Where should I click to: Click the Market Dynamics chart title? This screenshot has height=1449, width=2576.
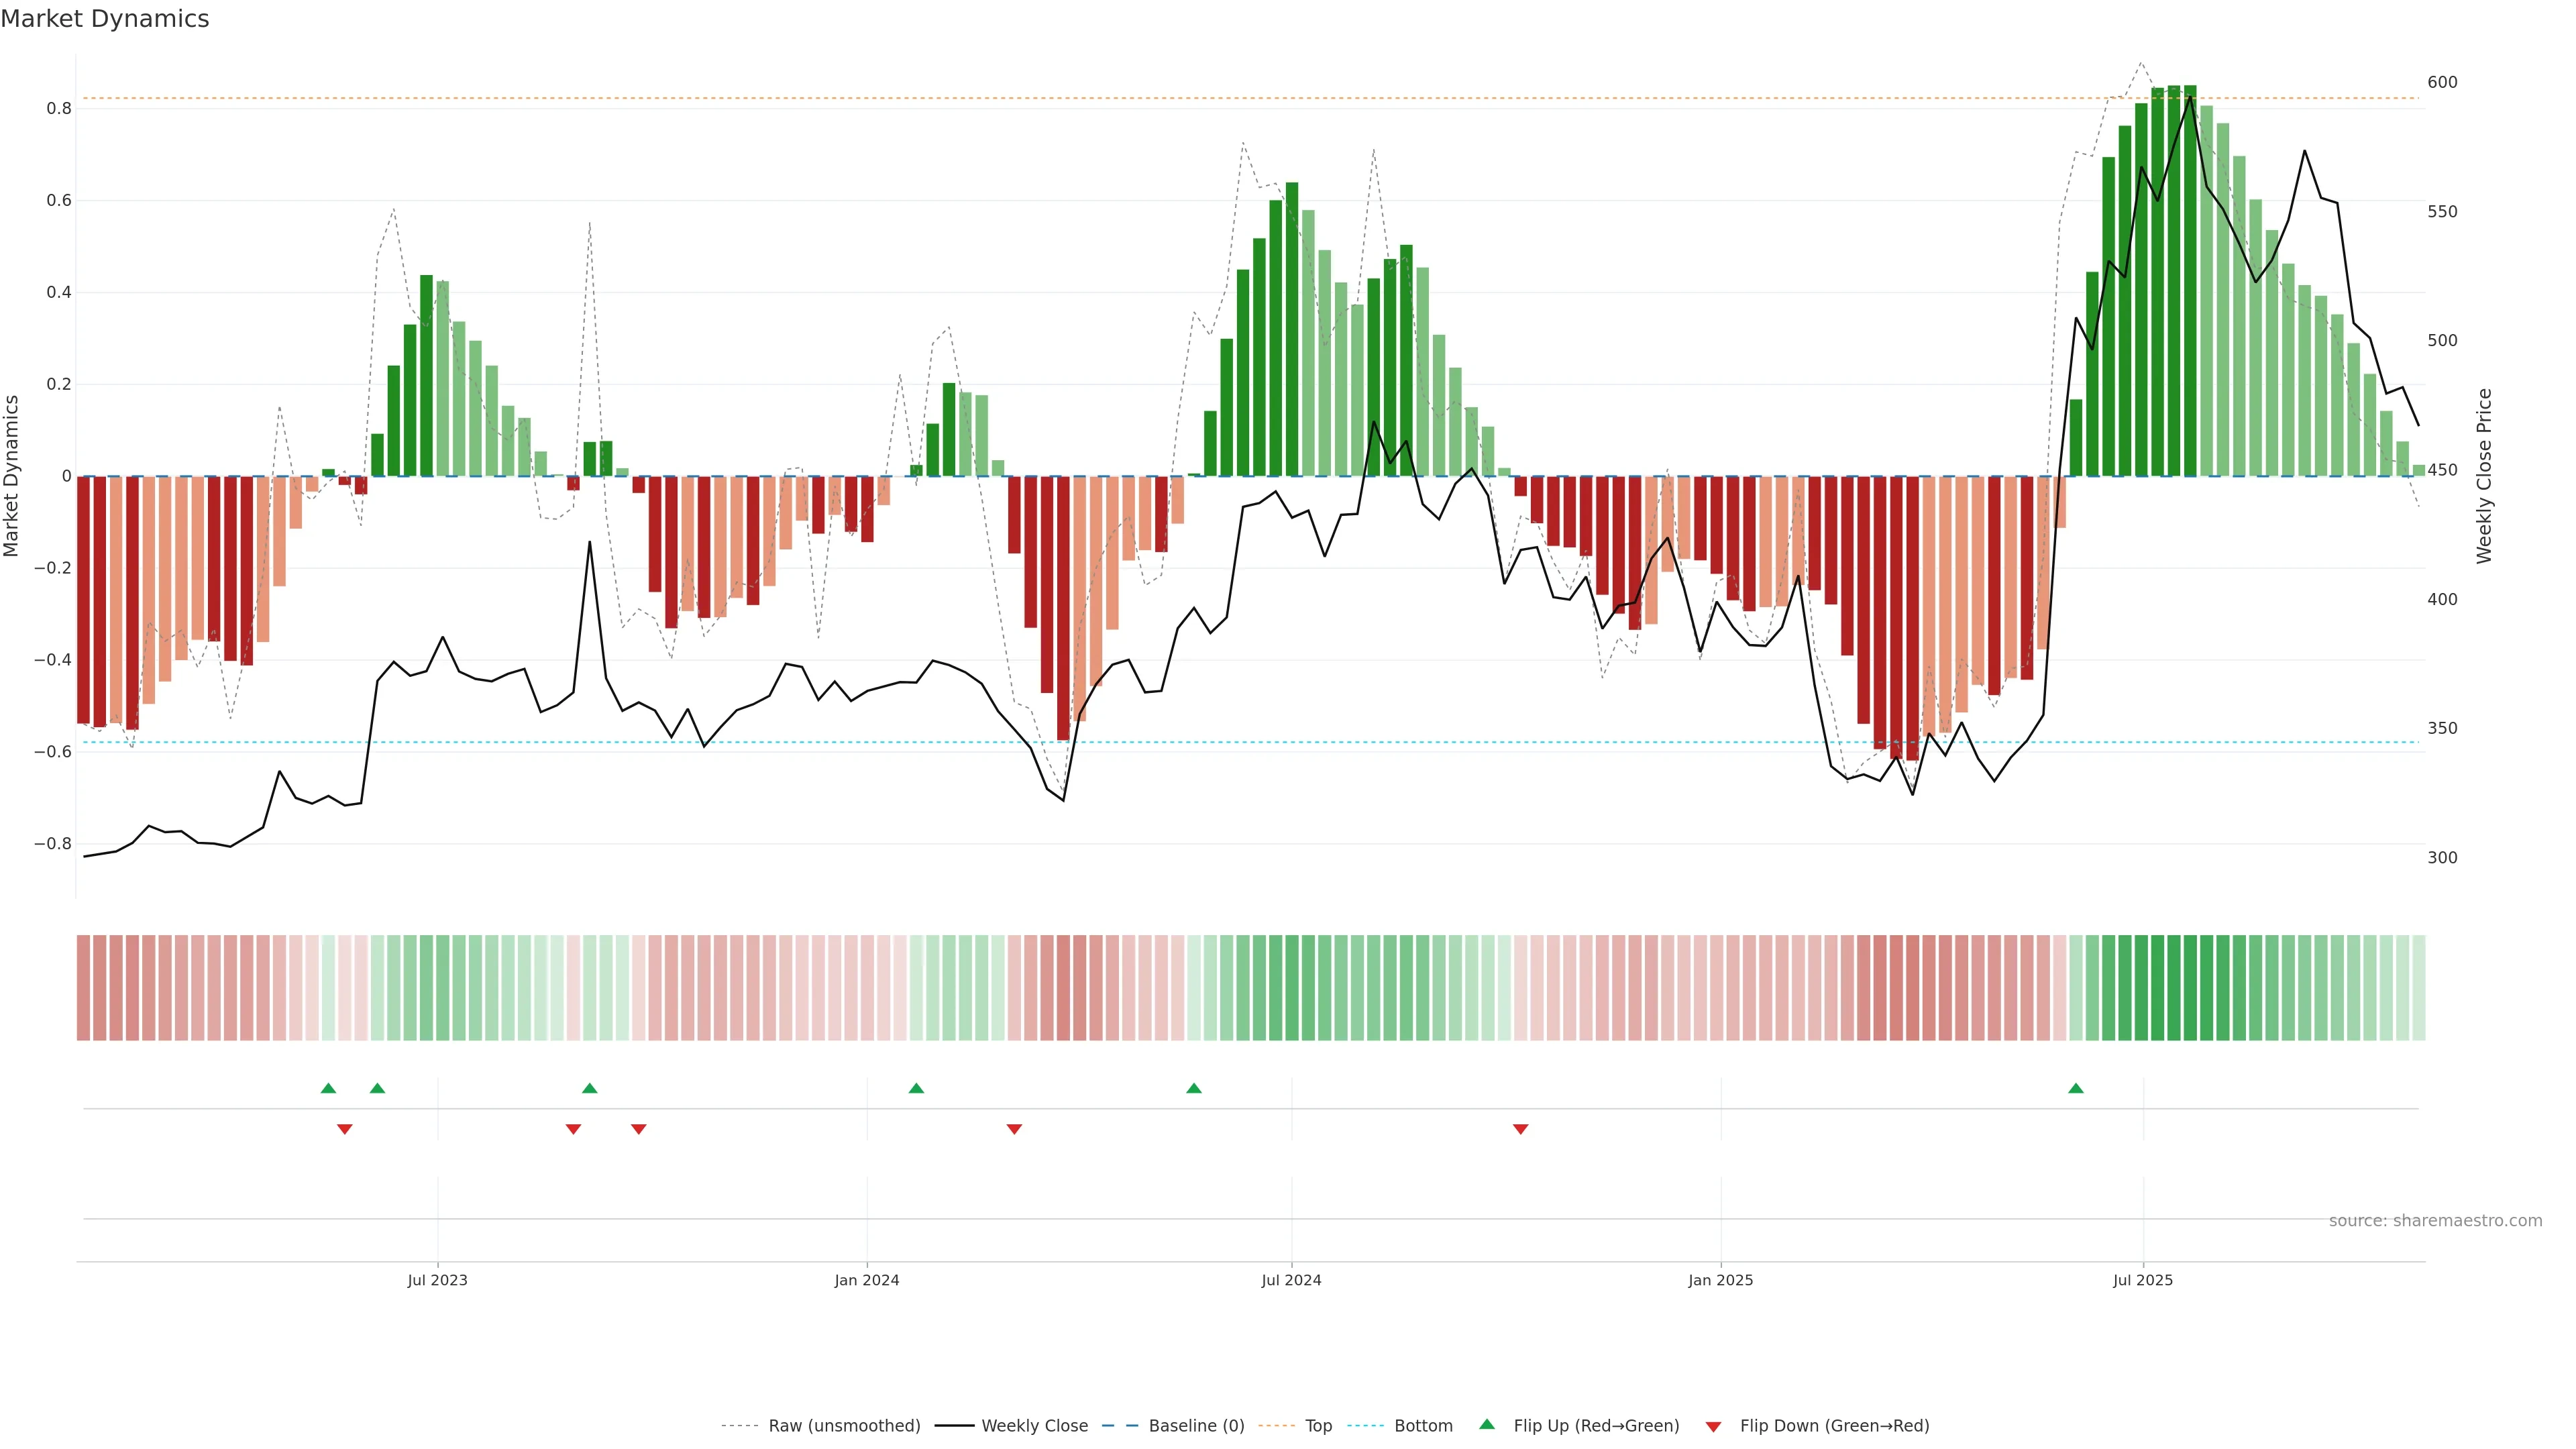tap(105, 19)
